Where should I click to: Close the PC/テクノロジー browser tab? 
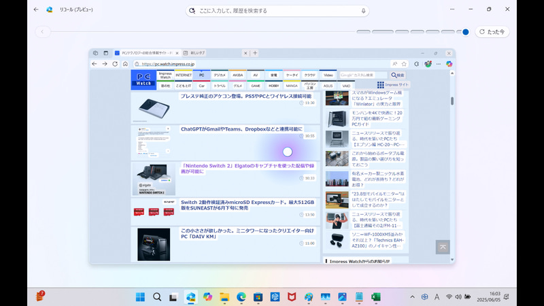point(177,53)
